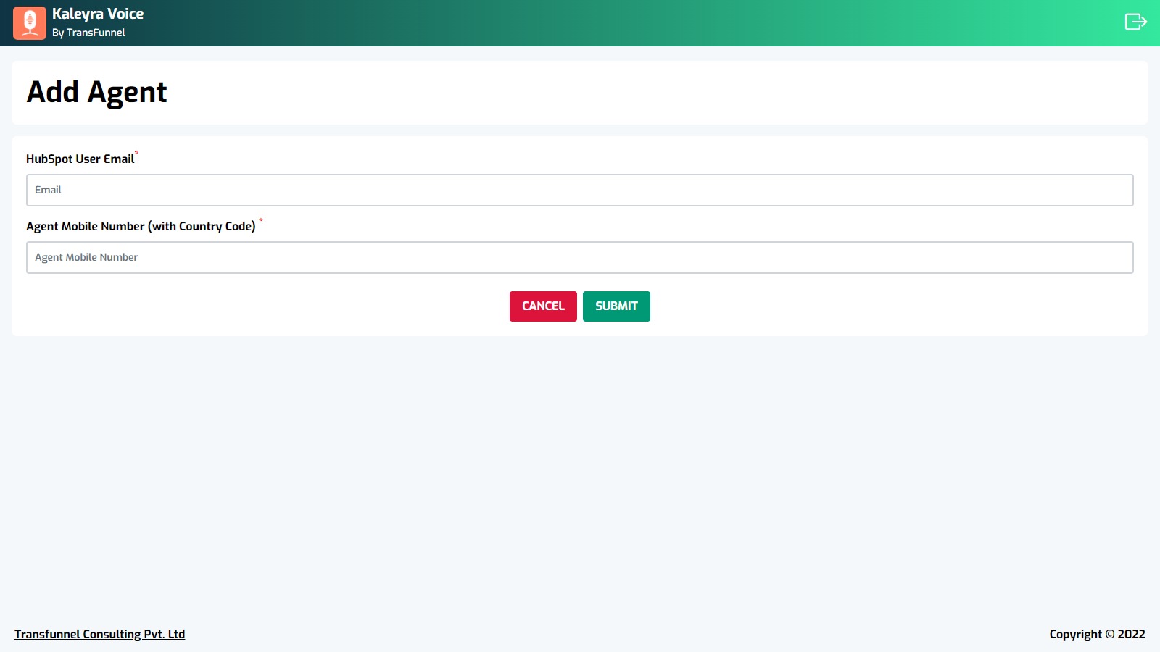1160x652 pixels.
Task: Click the HubSpot User Email label
Action: click(x=80, y=159)
